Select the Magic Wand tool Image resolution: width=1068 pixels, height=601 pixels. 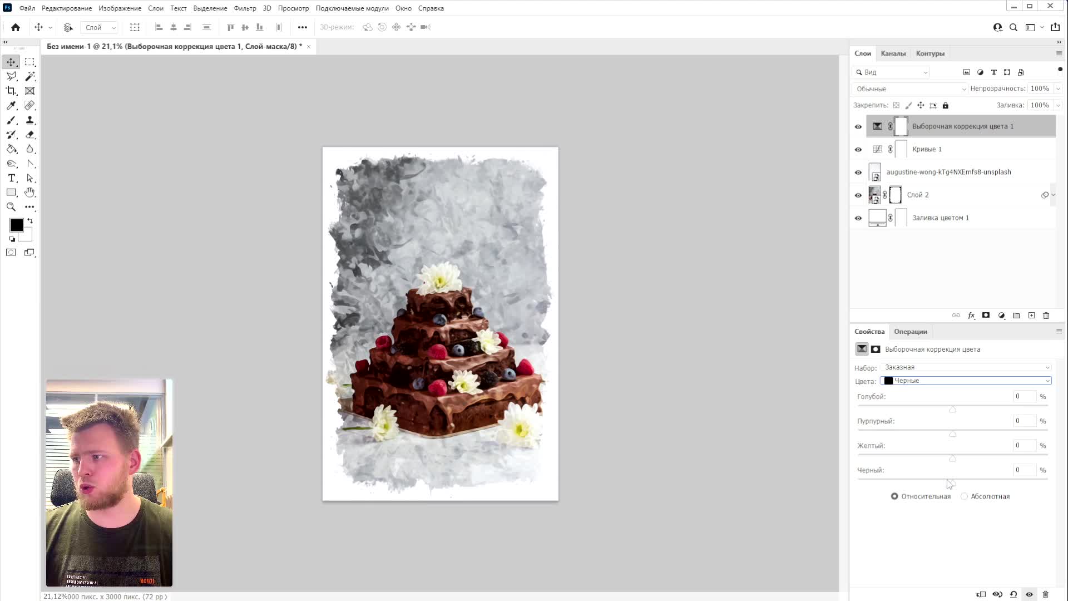tap(30, 76)
